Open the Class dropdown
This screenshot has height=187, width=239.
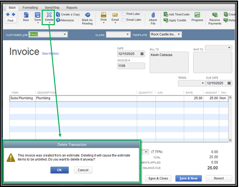(x=127, y=34)
